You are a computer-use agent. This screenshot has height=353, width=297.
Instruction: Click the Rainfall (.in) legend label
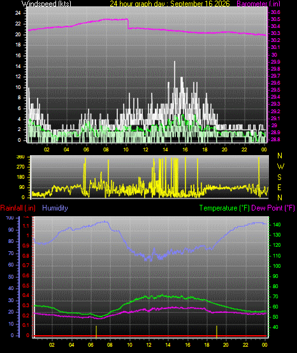pos(18,208)
